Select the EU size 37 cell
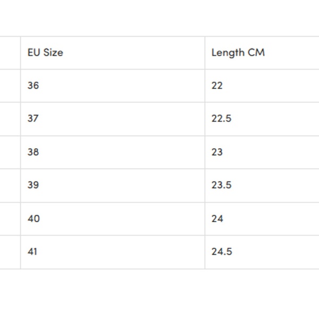 pyautogui.click(x=33, y=119)
